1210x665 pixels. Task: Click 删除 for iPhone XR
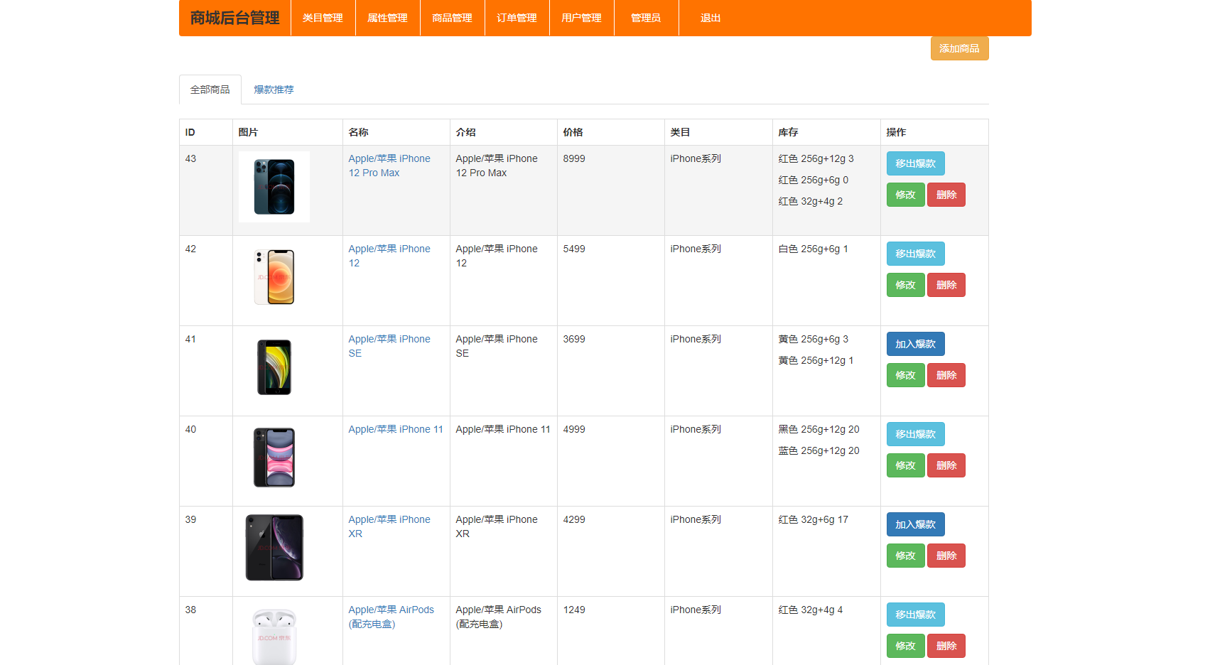click(946, 556)
